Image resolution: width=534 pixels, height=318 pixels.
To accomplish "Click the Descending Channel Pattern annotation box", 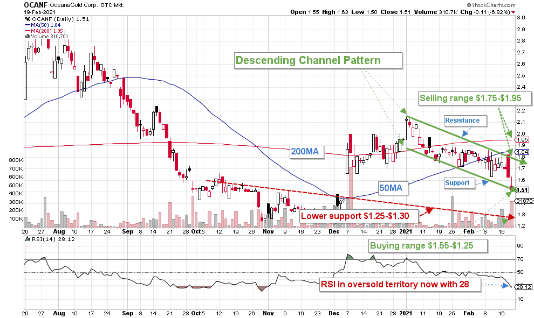I will tap(318, 60).
